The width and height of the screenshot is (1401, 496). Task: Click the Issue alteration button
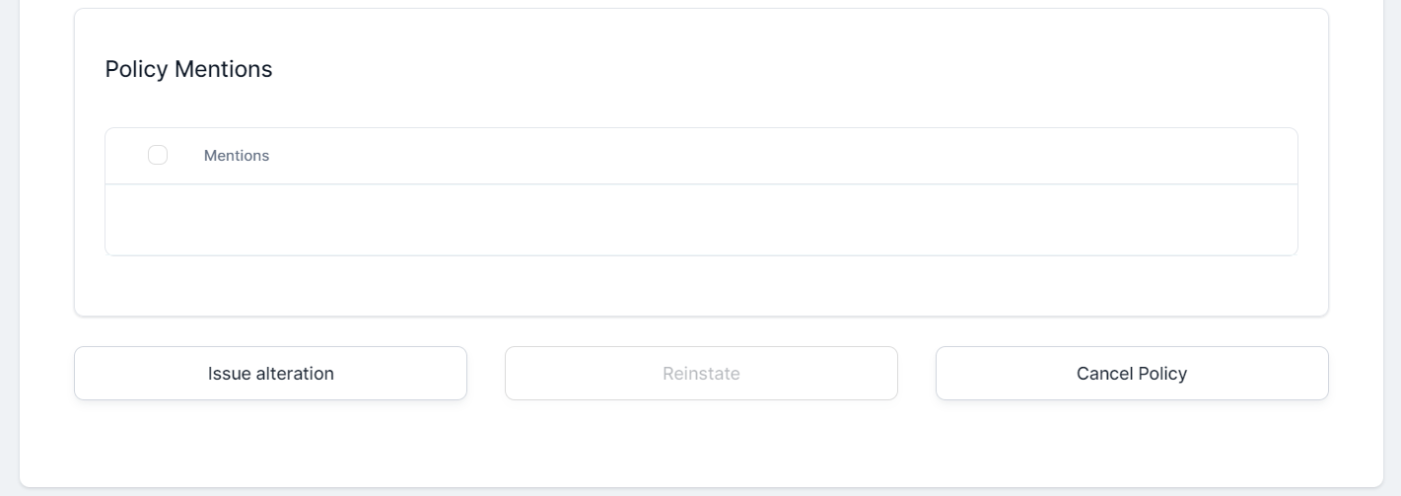[270, 374]
